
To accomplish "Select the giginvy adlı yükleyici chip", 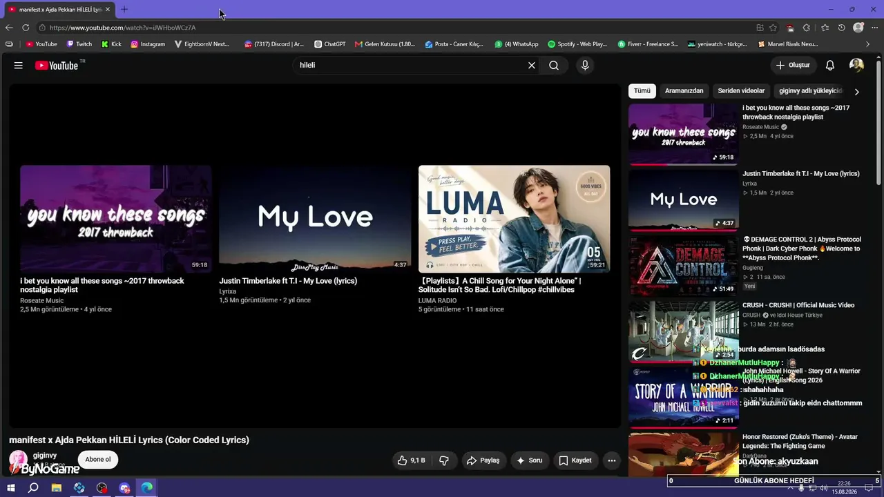I will point(809,91).
